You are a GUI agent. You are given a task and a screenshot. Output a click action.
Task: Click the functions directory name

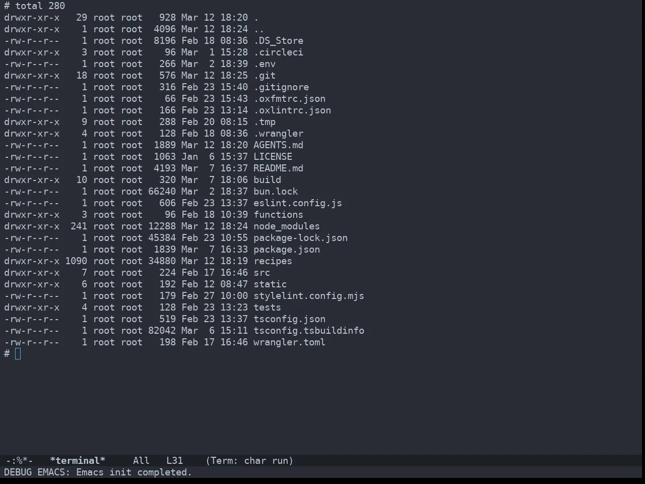278,215
